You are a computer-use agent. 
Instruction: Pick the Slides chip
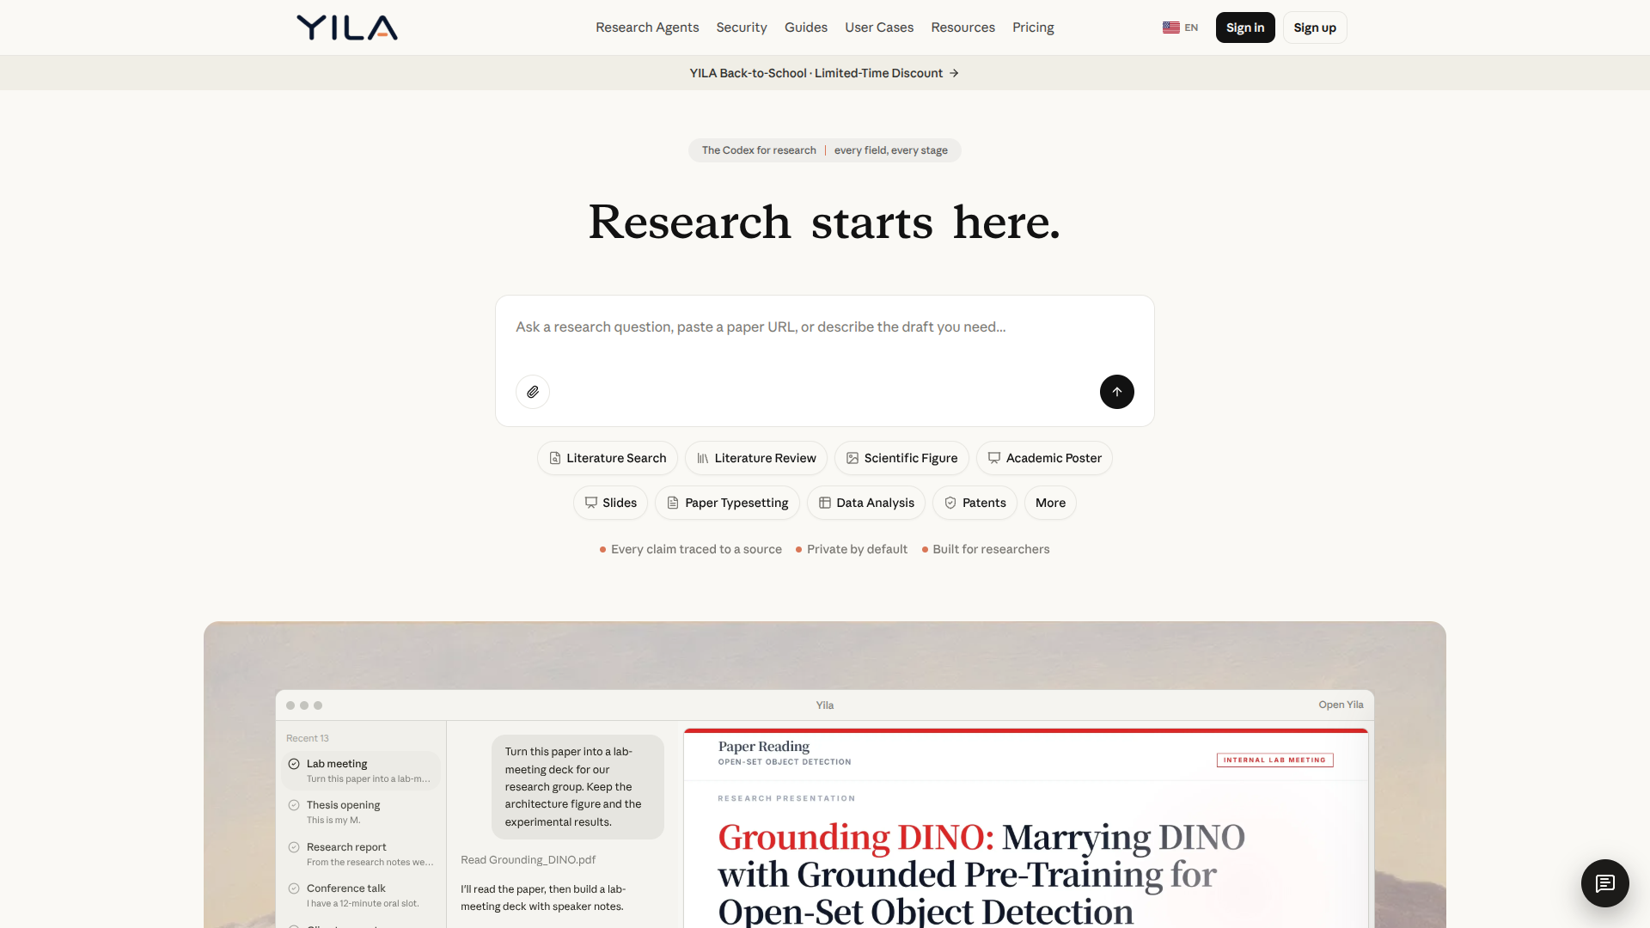610,503
